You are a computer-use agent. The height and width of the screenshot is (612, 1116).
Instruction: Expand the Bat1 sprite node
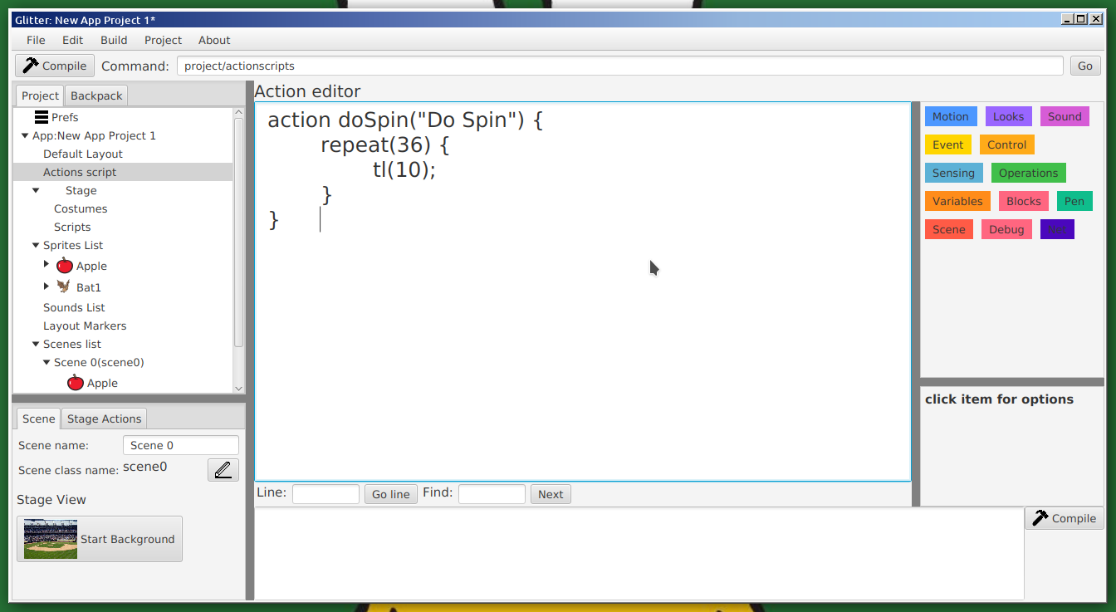click(x=46, y=286)
